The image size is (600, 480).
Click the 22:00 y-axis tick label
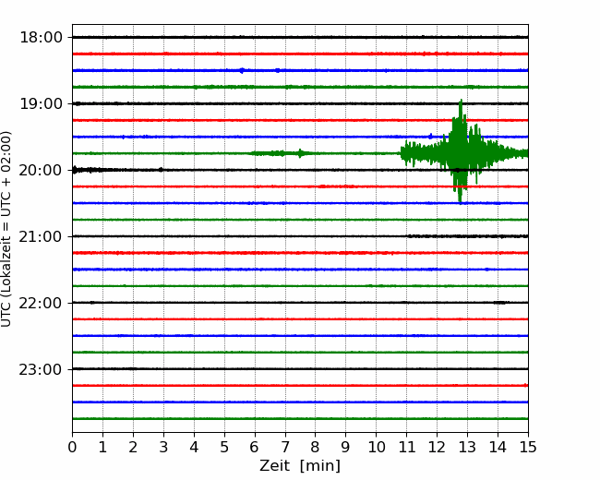(x=41, y=303)
